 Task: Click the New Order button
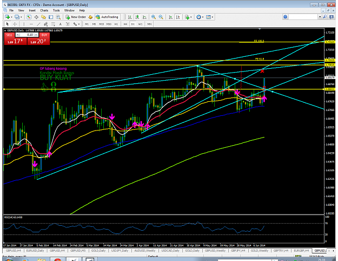pyautogui.click(x=76, y=17)
